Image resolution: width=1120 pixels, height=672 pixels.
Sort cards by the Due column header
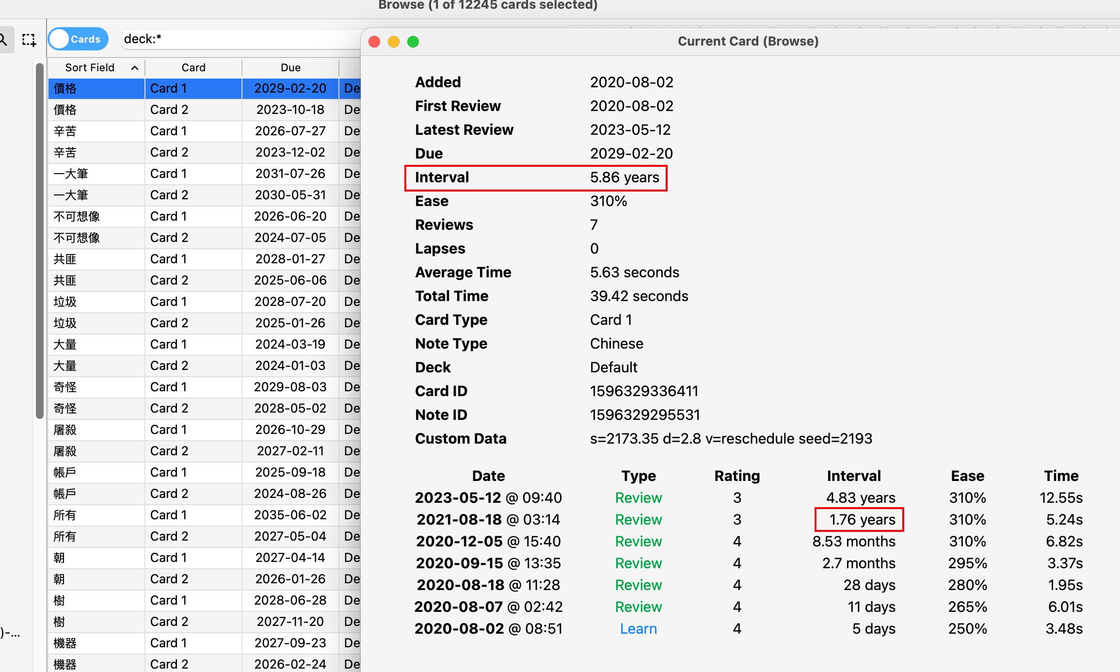pyautogui.click(x=290, y=67)
